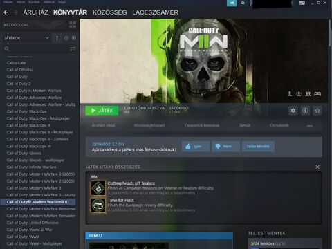
Task: Open the Súgó menu
Action: click(62, 2)
